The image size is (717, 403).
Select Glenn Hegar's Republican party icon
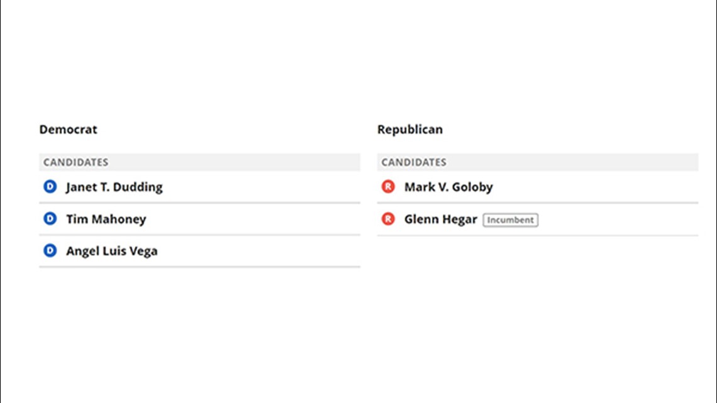[388, 219]
